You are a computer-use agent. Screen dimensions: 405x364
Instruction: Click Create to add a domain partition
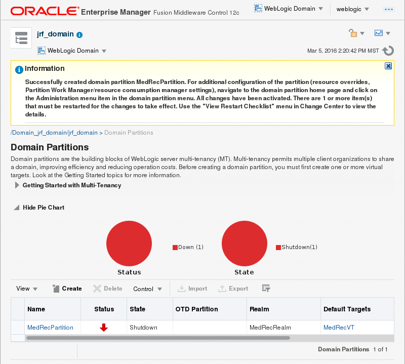coord(67,289)
